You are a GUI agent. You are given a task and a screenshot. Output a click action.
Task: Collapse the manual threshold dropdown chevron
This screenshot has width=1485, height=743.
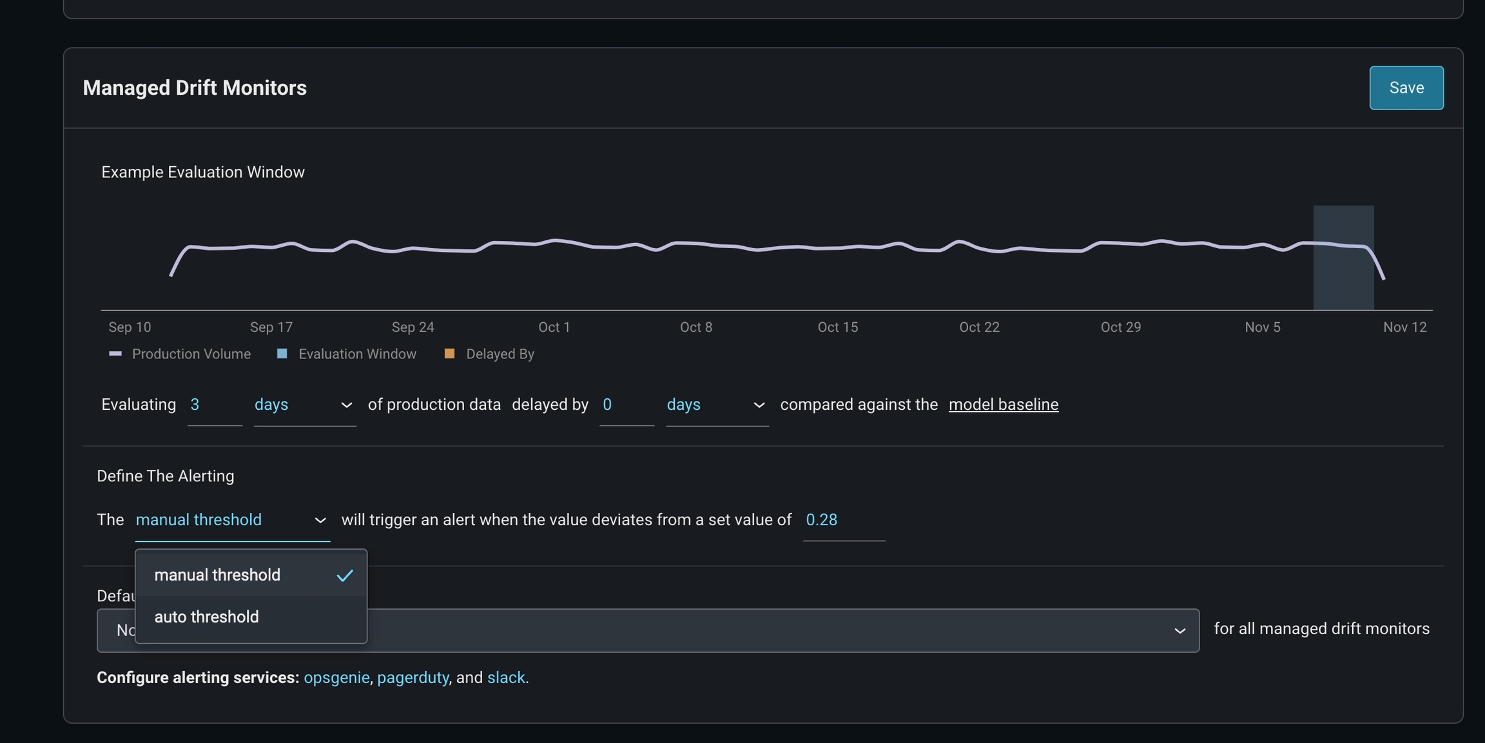pyautogui.click(x=320, y=521)
